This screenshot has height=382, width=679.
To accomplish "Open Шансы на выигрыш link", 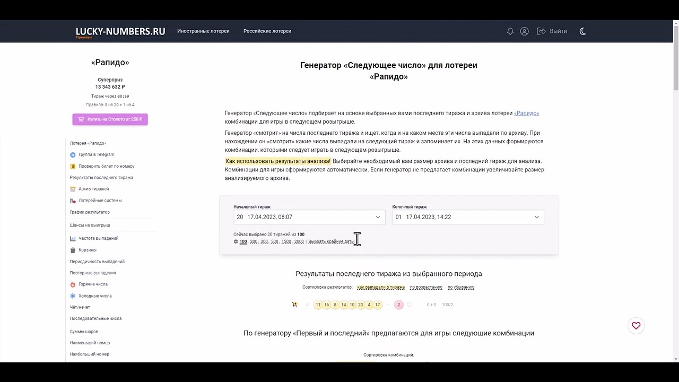I will (90, 225).
